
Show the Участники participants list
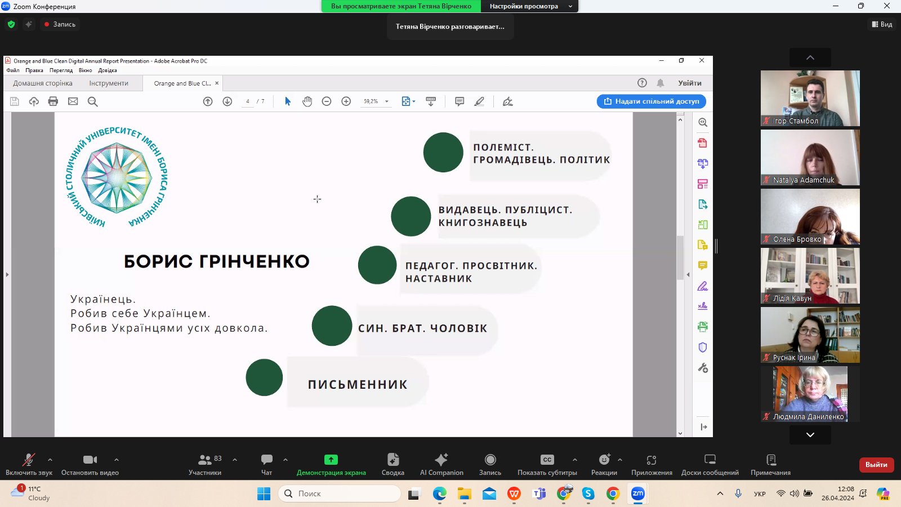pyautogui.click(x=205, y=464)
